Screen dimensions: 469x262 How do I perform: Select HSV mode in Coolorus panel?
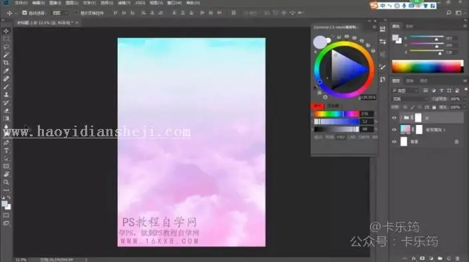[341, 137]
